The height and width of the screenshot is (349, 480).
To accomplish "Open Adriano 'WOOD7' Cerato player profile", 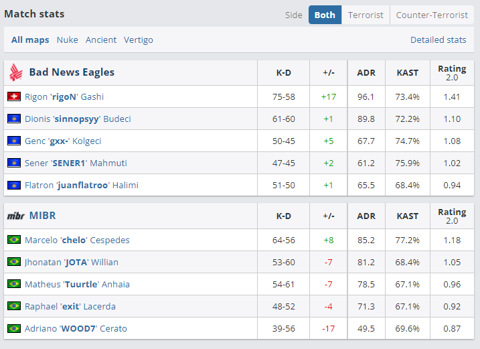I will 76,328.
